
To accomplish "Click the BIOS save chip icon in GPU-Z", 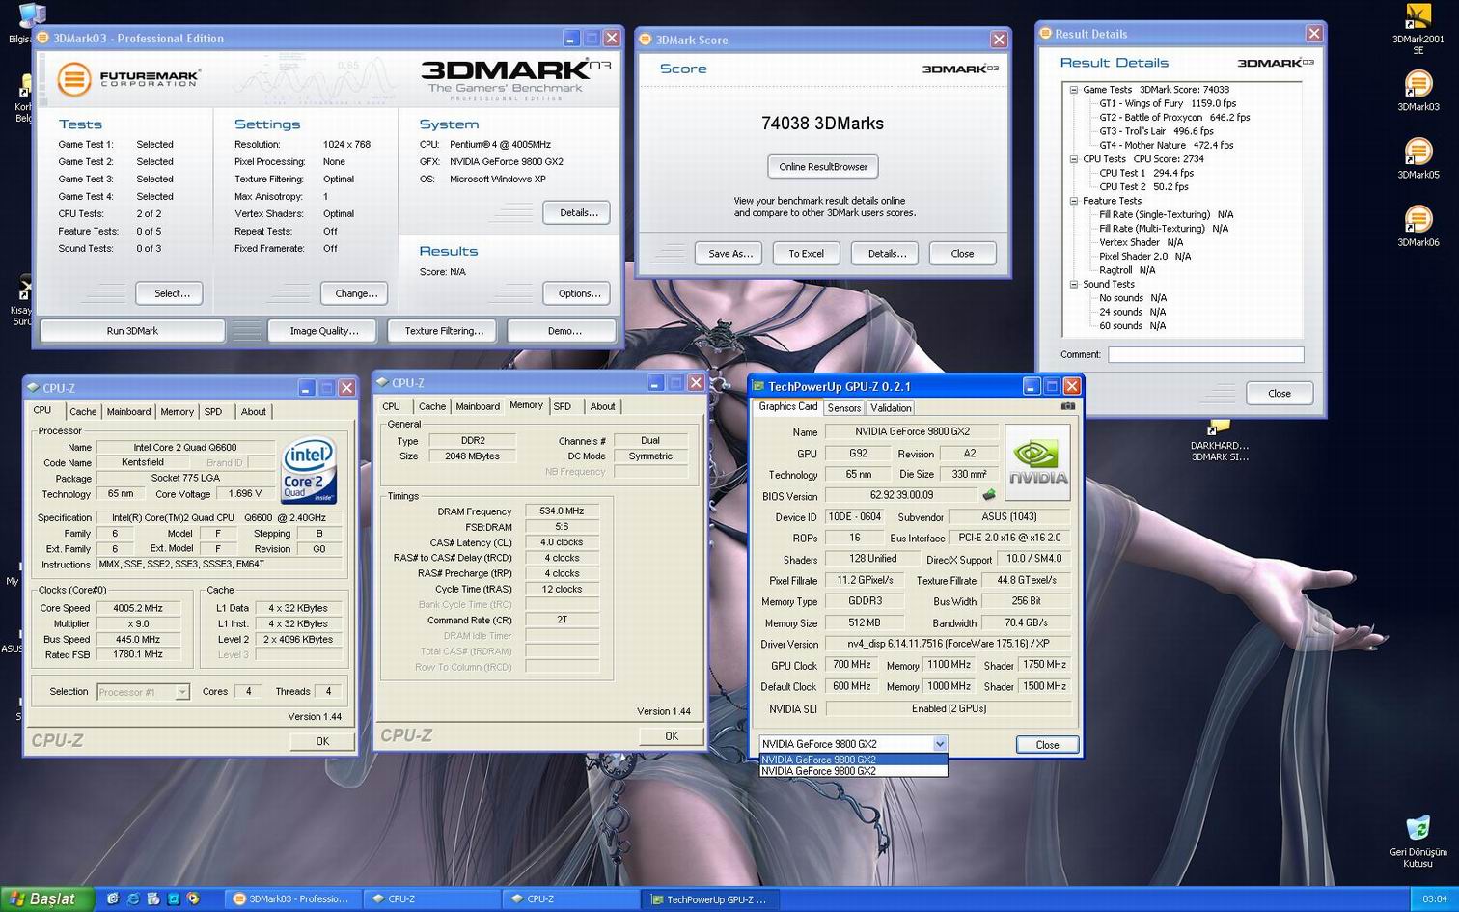I will [989, 495].
